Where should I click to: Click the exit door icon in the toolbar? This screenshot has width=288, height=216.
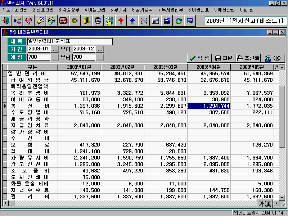[x=6, y=21]
